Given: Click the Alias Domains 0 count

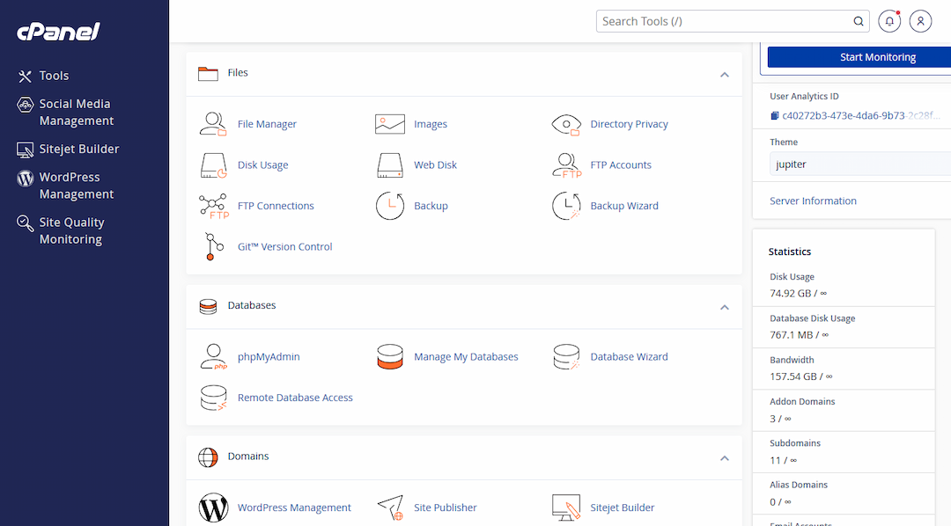Looking at the screenshot, I should [x=780, y=501].
